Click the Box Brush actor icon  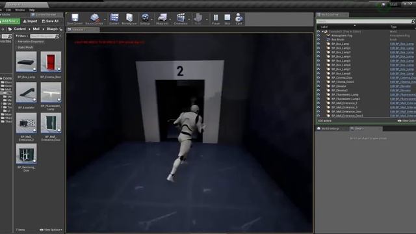point(328,40)
